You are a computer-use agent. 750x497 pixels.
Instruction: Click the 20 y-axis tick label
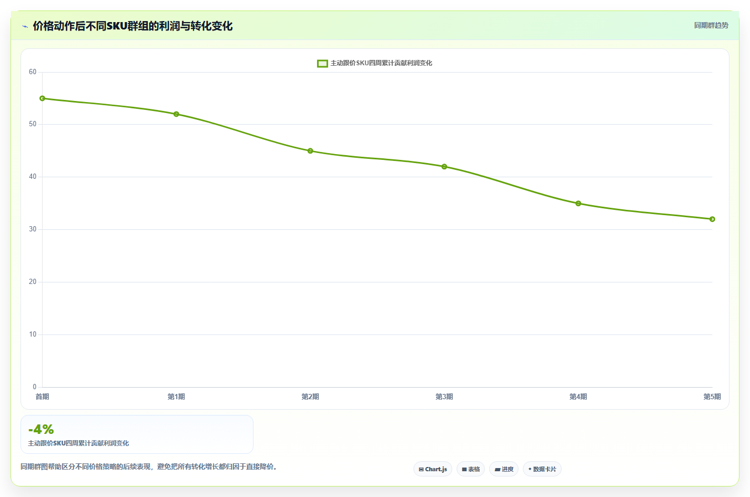tap(33, 282)
